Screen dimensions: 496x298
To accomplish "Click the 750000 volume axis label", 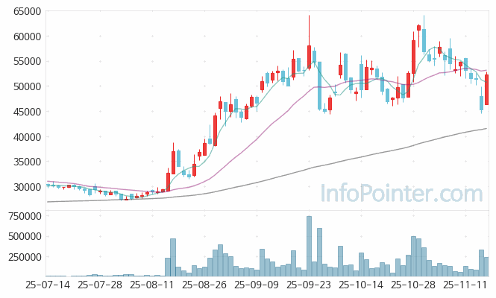I will 22,216.
